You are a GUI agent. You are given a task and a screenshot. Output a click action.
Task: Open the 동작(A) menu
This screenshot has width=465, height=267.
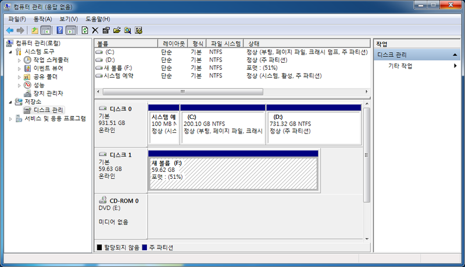42,19
